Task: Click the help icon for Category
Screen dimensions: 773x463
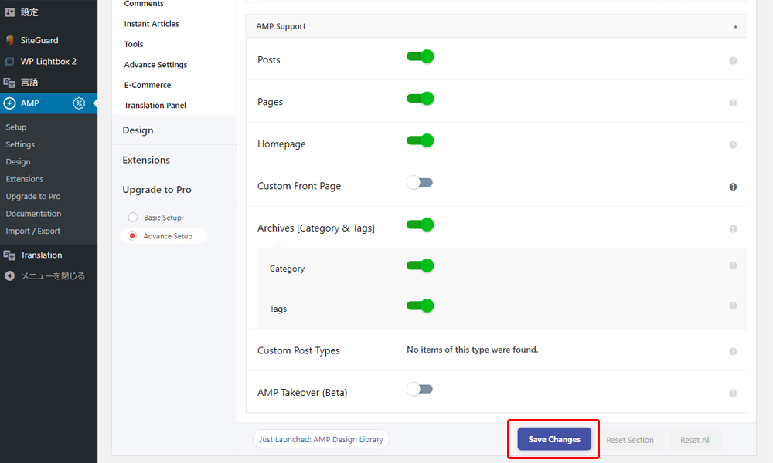Action: pyautogui.click(x=733, y=265)
